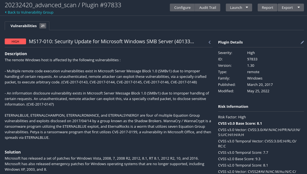The height and width of the screenshot is (174, 307).
Task: Open the Audit Trail
Action: [208, 7]
